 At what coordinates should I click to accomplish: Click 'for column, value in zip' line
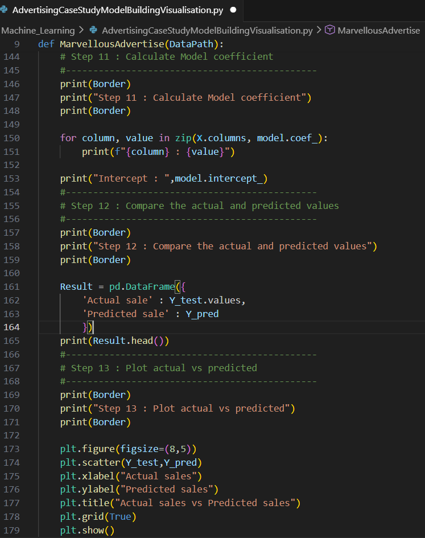(194, 138)
